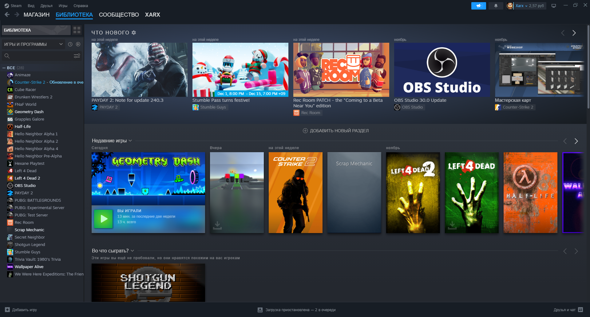The width and height of the screenshot is (590, 317).
Task: Open Left 4 Dead 2 recent game card
Action: (413, 192)
